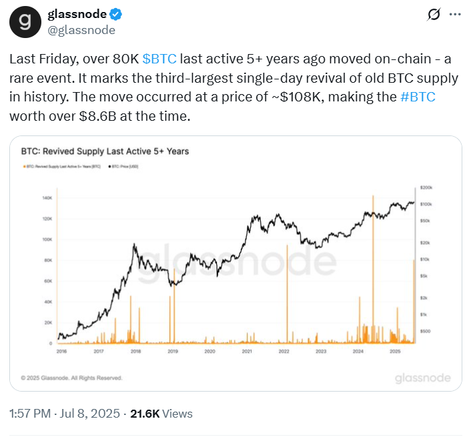The image size is (471, 437).
Task: Click the orange spike near 2022
Action: [287, 294]
